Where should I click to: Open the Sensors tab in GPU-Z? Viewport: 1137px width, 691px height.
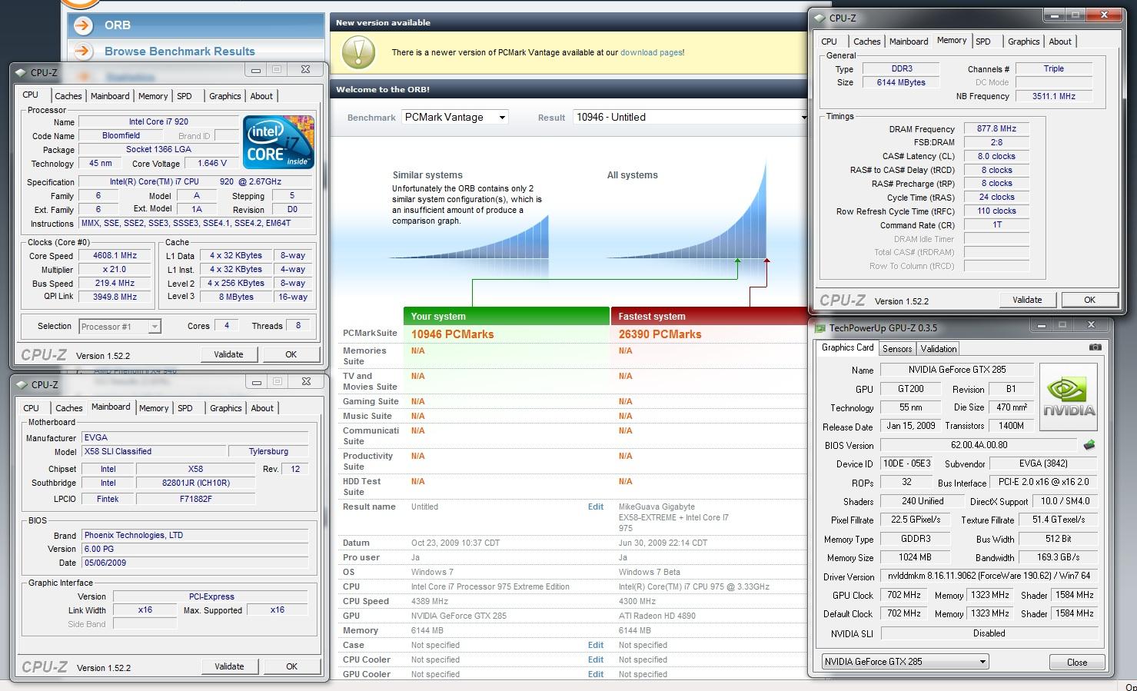tap(897, 349)
